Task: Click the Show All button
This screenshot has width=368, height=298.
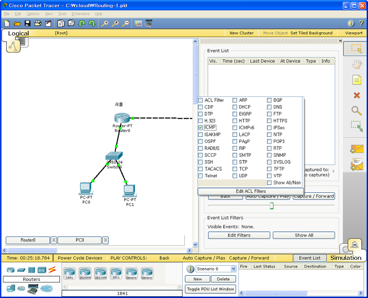Action: 304,235
